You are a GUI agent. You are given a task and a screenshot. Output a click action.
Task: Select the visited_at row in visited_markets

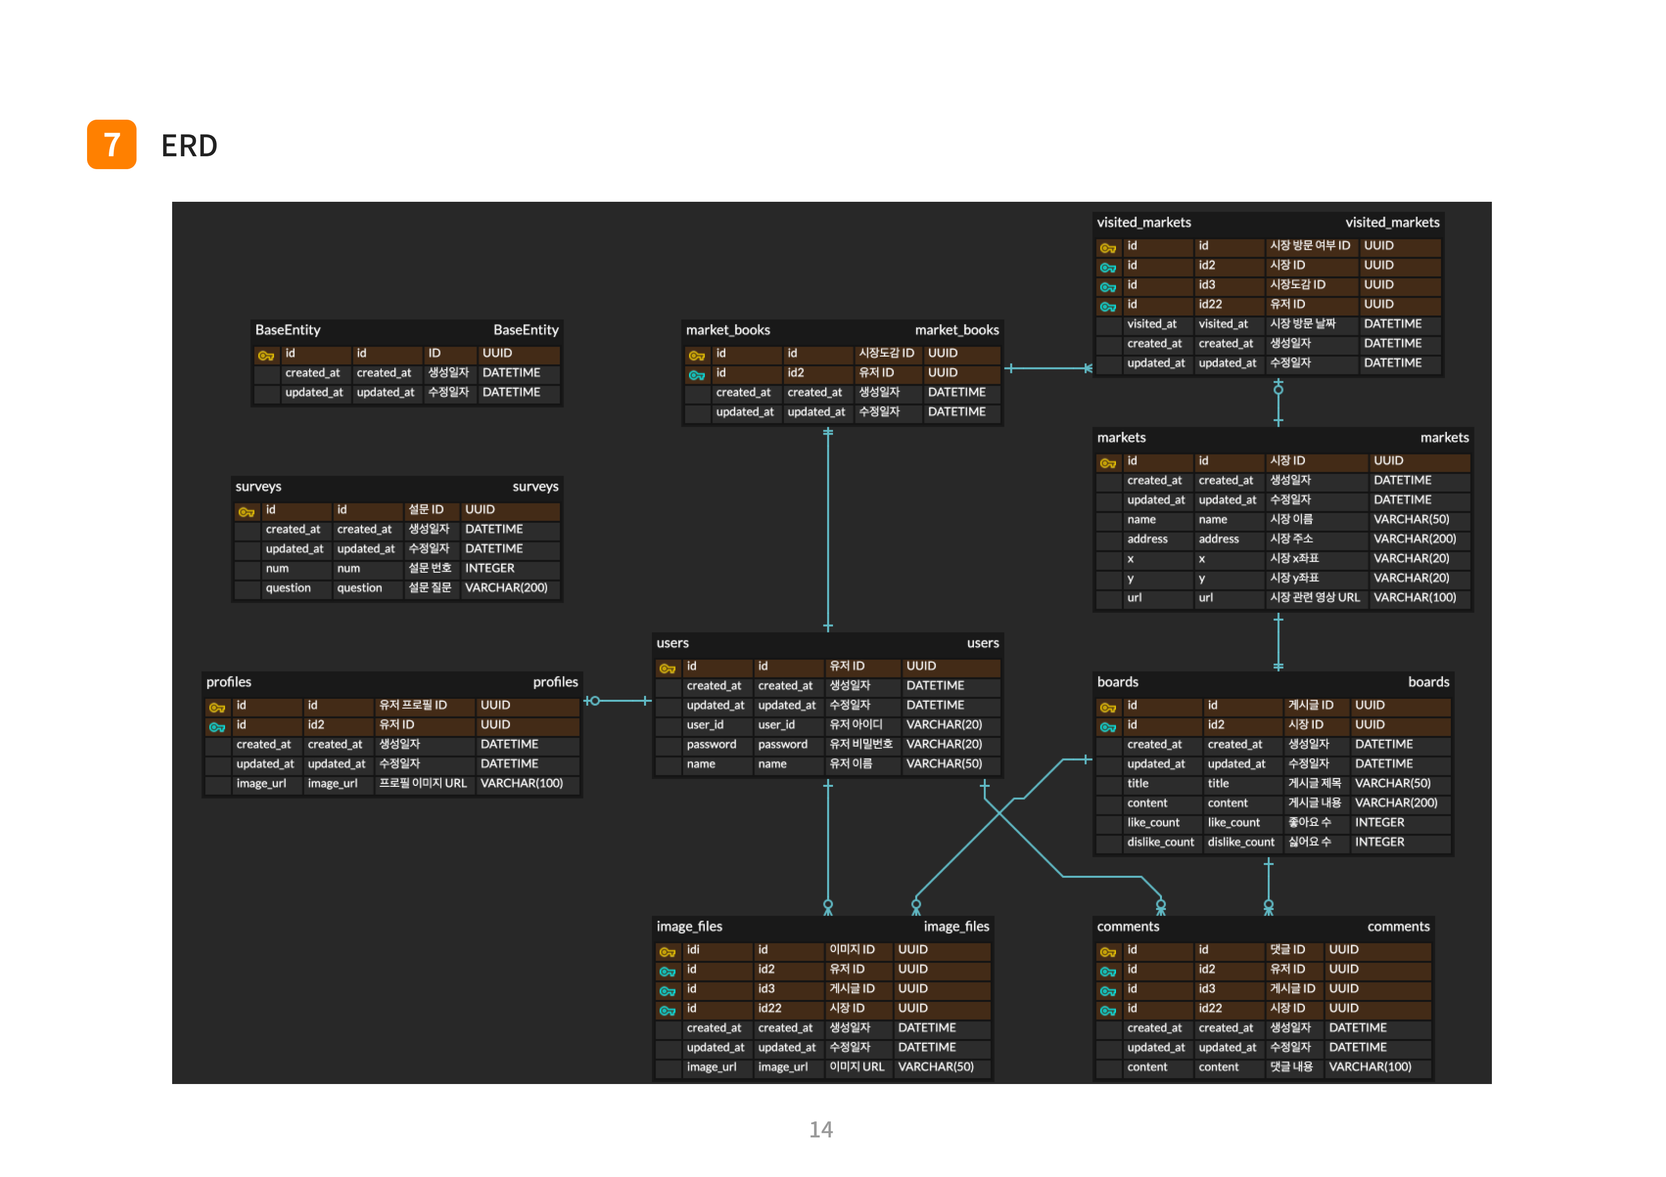click(x=1266, y=324)
